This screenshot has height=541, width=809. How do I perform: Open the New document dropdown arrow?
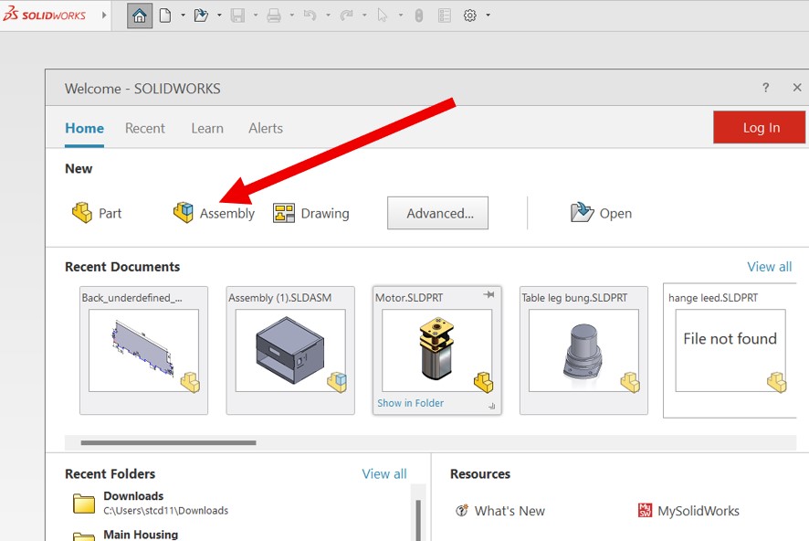pos(184,16)
